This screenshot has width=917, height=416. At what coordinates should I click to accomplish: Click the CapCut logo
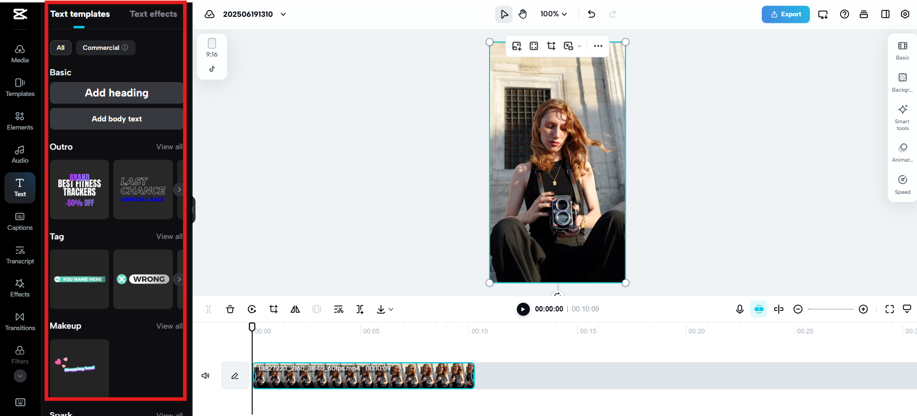[x=20, y=14]
